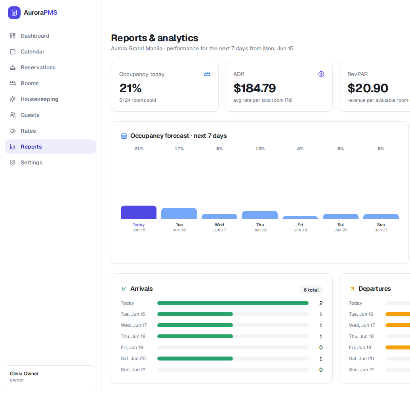
Task: Click the Settings gear icon
Action: pos(13,162)
